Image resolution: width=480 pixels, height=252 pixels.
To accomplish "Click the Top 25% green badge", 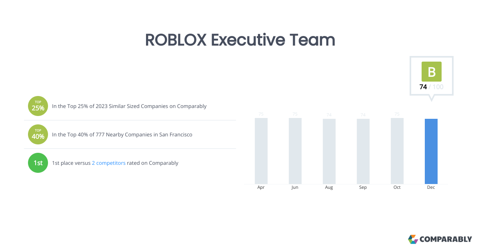I will [x=38, y=106].
